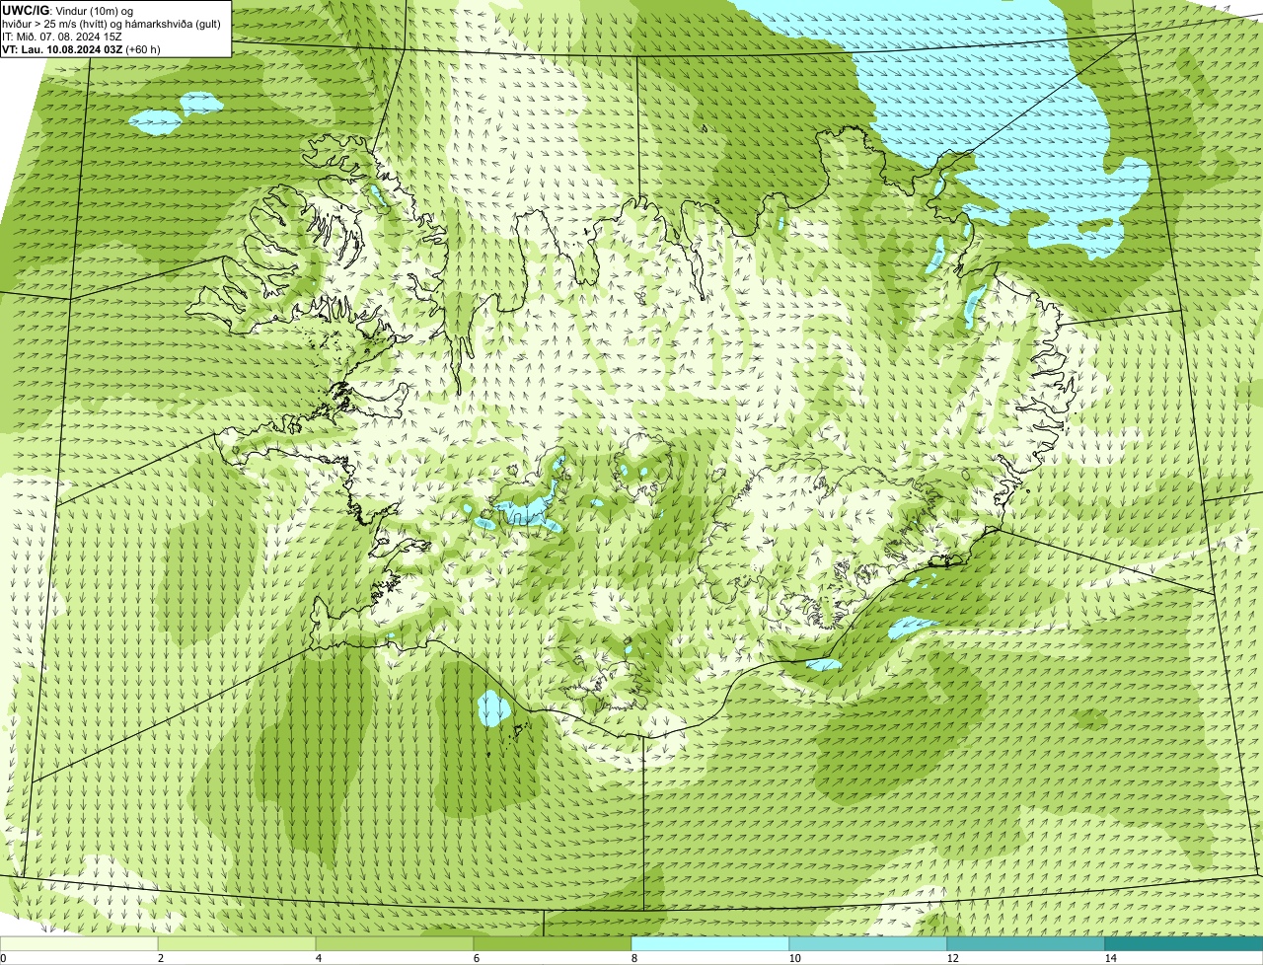The height and width of the screenshot is (965, 1263).
Task: Click the '2' tick label on the scale
Action: (x=161, y=958)
